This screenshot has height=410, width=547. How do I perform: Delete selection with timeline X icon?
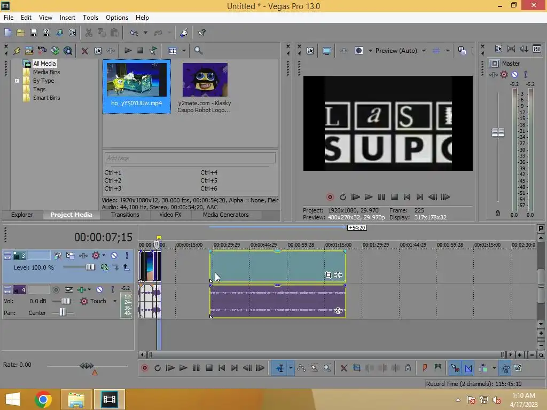343,368
